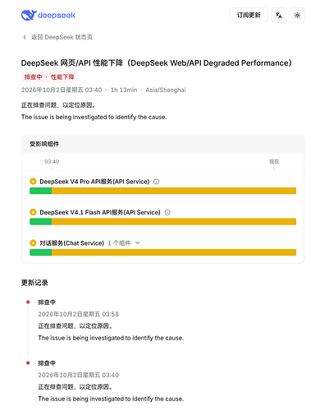Click the 排查中 · 性能下降 status badge
Image resolution: width=311 pixels, height=411 pixels.
[49, 77]
